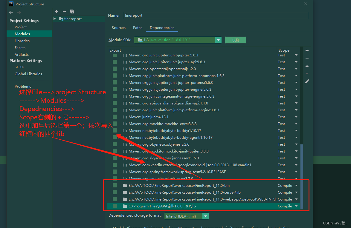Open scope dropdown for junit:junit:4.13.1
The height and width of the screenshot is (228, 351).
pyautogui.click(x=296, y=117)
